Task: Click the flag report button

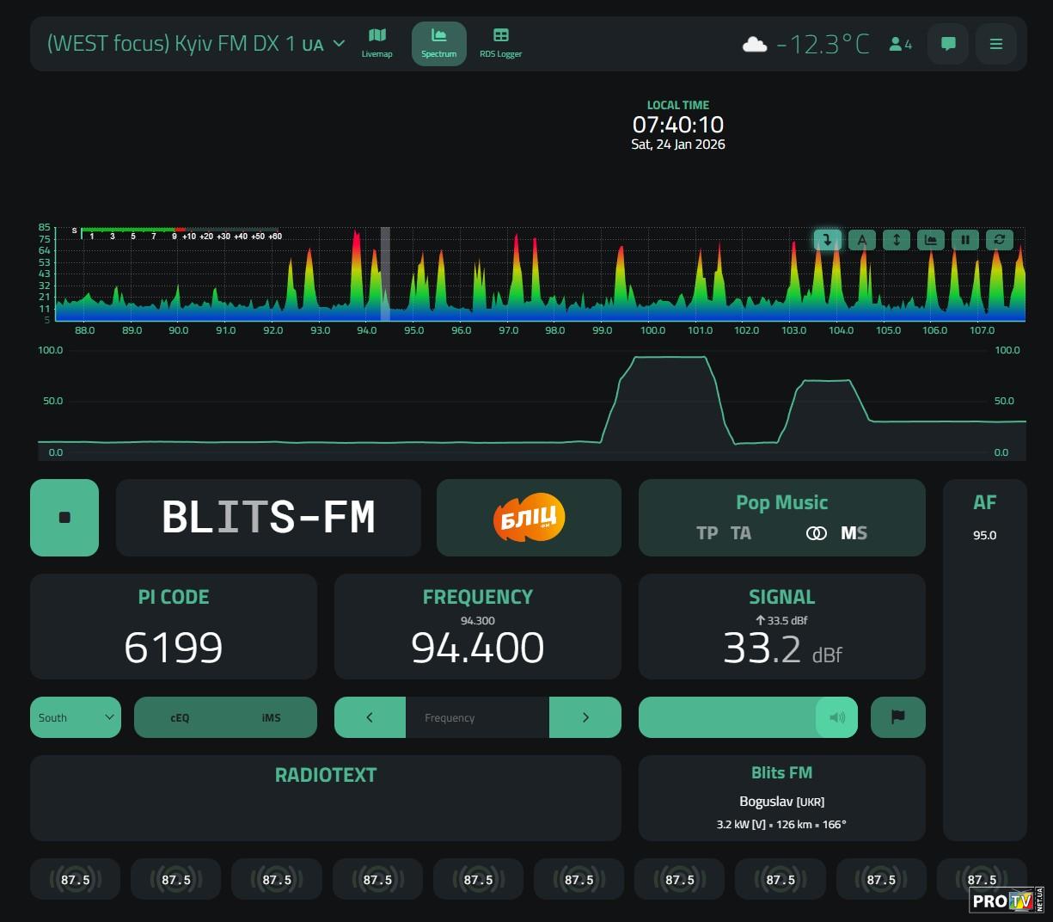Action: (x=897, y=717)
